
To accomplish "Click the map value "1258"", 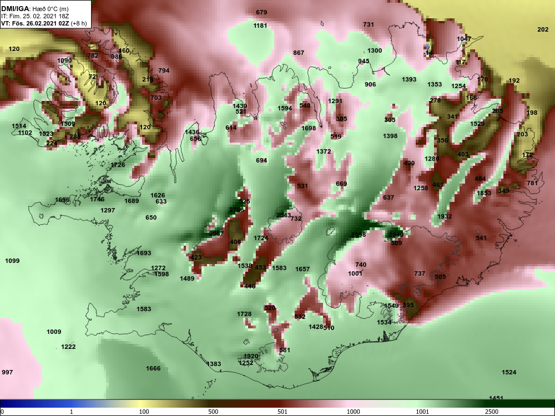I will 421,188.
